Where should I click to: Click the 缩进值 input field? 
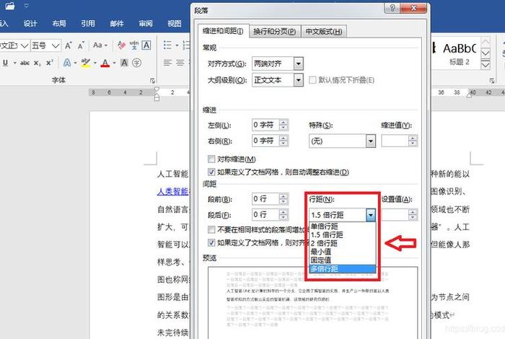tap(395, 141)
